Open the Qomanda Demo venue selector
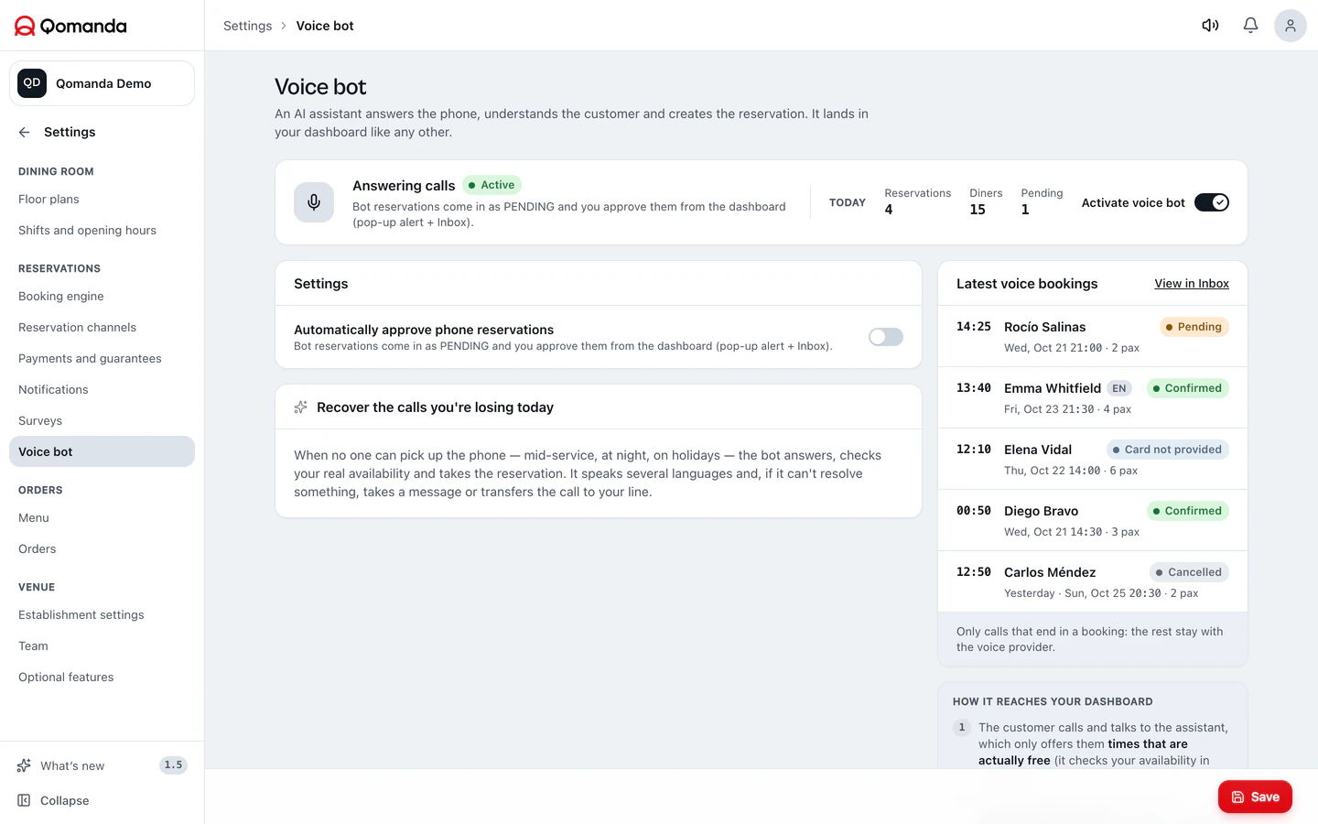The height and width of the screenshot is (824, 1318). pyautogui.click(x=102, y=83)
